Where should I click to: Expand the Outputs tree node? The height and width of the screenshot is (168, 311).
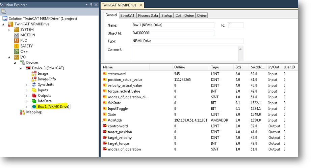[x=26, y=96]
